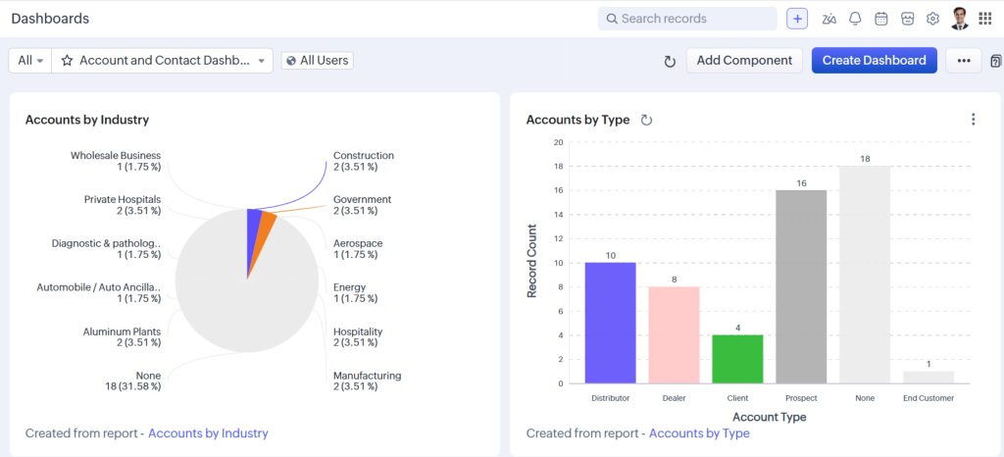Open Accounts by Type kebab menu
Viewport: 1004px width, 457px height.
pos(974,119)
